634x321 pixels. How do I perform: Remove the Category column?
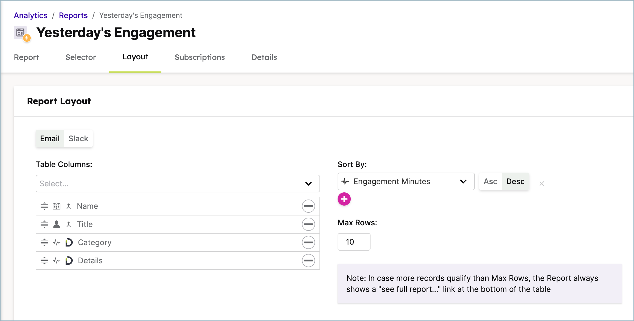(x=308, y=242)
